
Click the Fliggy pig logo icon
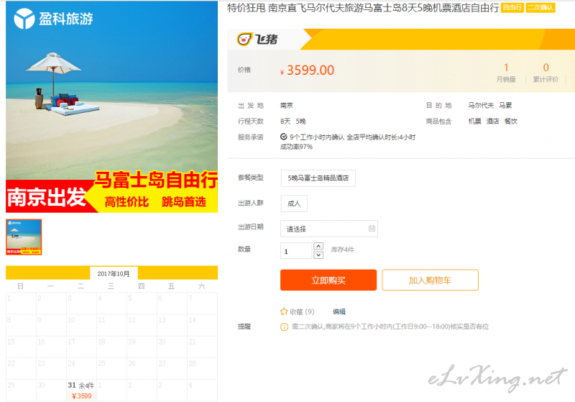[244, 39]
